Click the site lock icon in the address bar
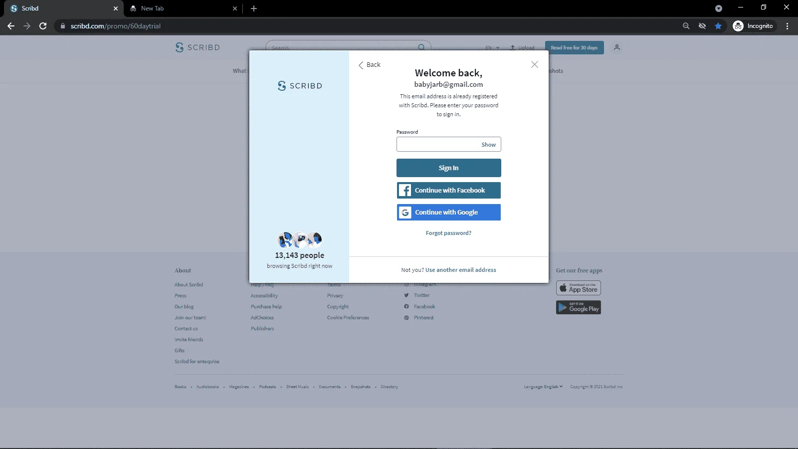798x449 pixels. click(62, 26)
